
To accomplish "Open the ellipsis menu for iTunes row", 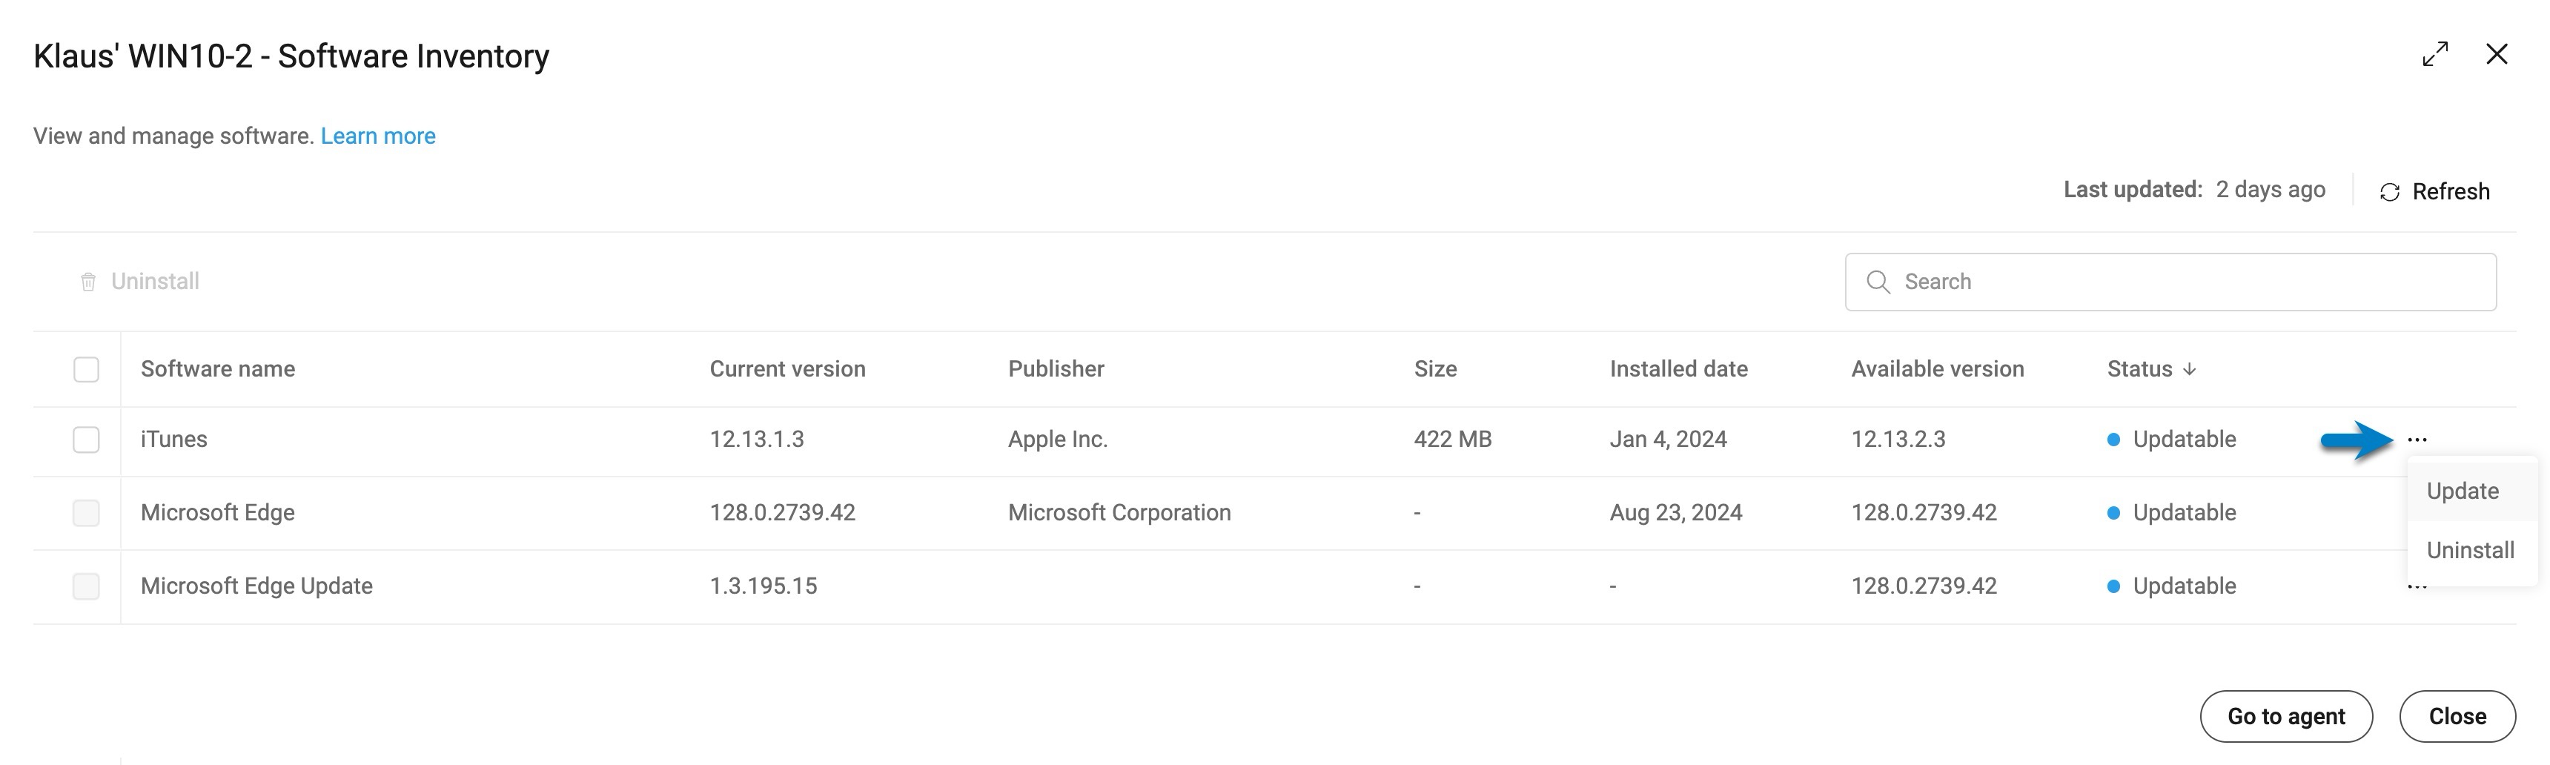I will tap(2417, 438).
